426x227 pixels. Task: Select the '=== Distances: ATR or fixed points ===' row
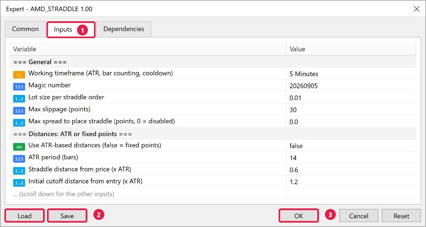point(213,134)
